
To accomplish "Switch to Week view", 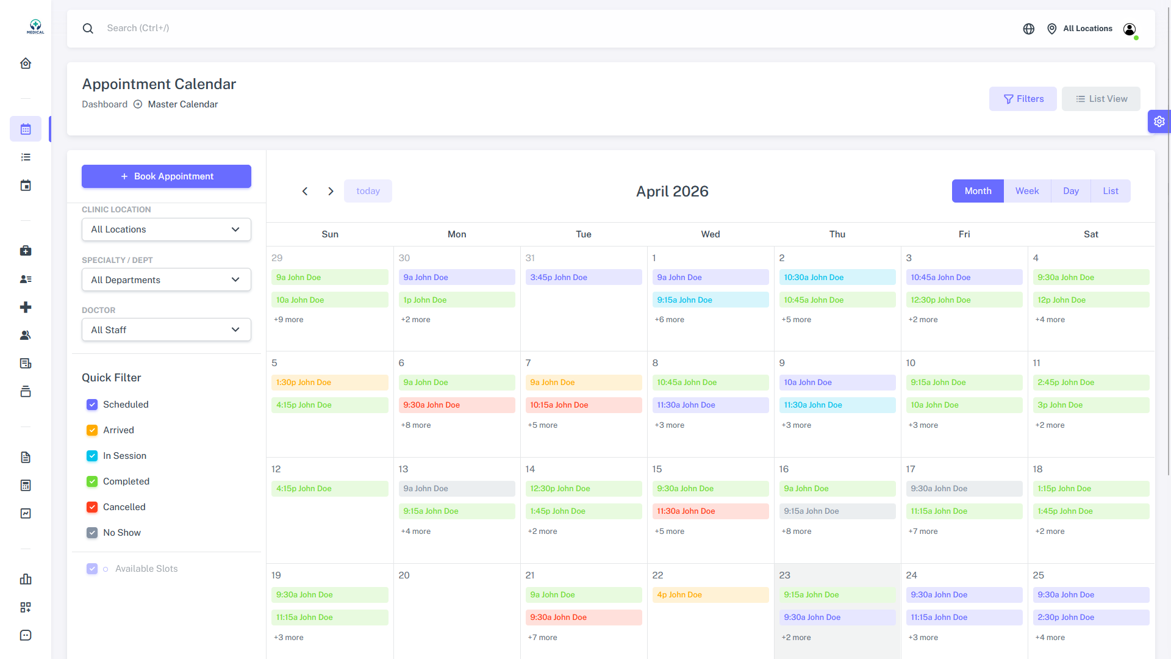I will 1027,191.
